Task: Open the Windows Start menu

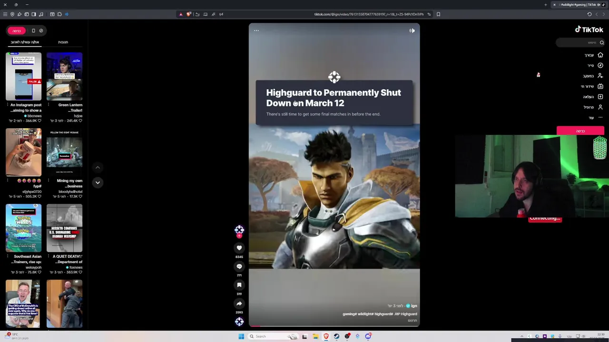Action: 241,336
